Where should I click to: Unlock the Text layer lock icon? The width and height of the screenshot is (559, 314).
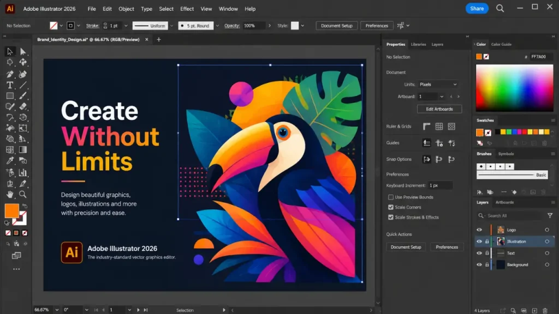pyautogui.click(x=487, y=253)
